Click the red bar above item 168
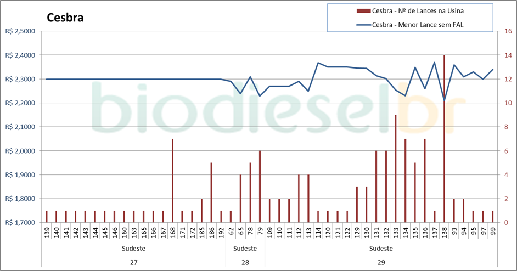Image resolution: width=517 pixels, height=271 pixels. (x=172, y=180)
